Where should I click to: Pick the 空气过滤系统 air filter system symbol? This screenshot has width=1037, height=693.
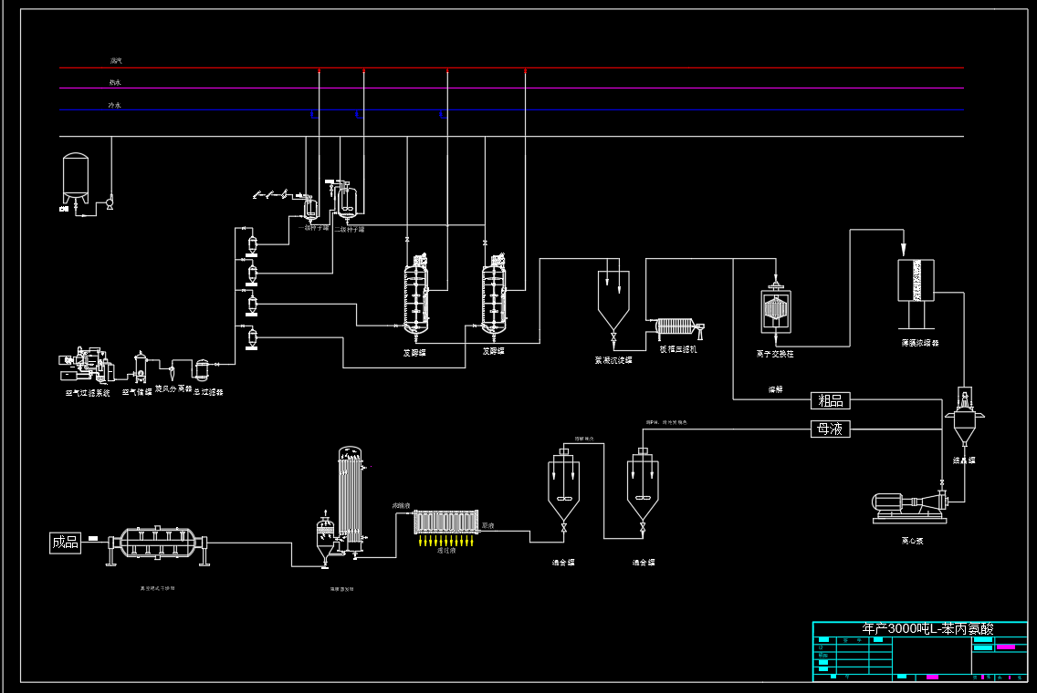[87, 365]
